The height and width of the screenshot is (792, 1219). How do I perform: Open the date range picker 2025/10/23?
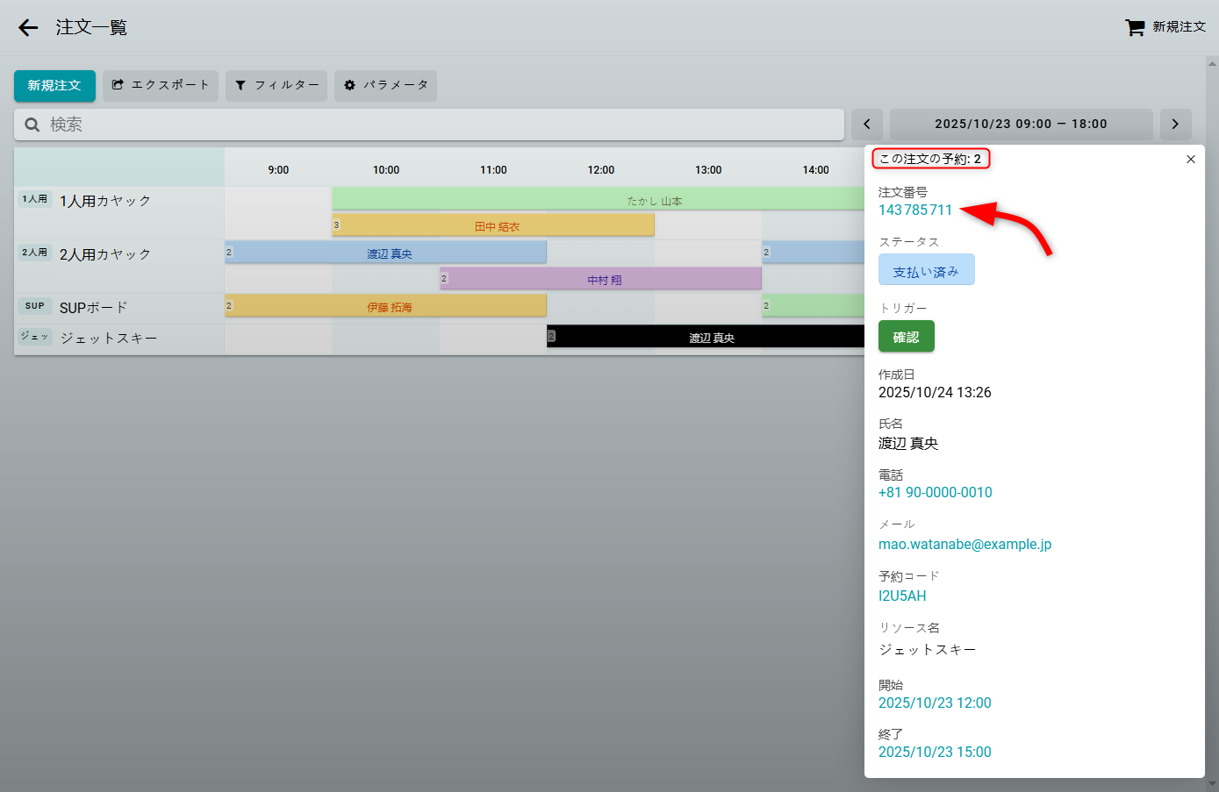pyautogui.click(x=1022, y=125)
